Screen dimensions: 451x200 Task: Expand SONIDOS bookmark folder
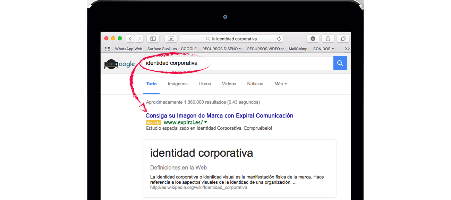[x=324, y=49]
